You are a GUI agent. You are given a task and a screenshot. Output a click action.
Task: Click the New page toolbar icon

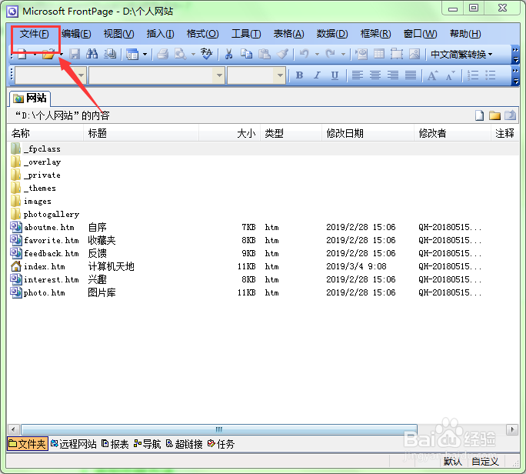pyautogui.click(x=22, y=54)
